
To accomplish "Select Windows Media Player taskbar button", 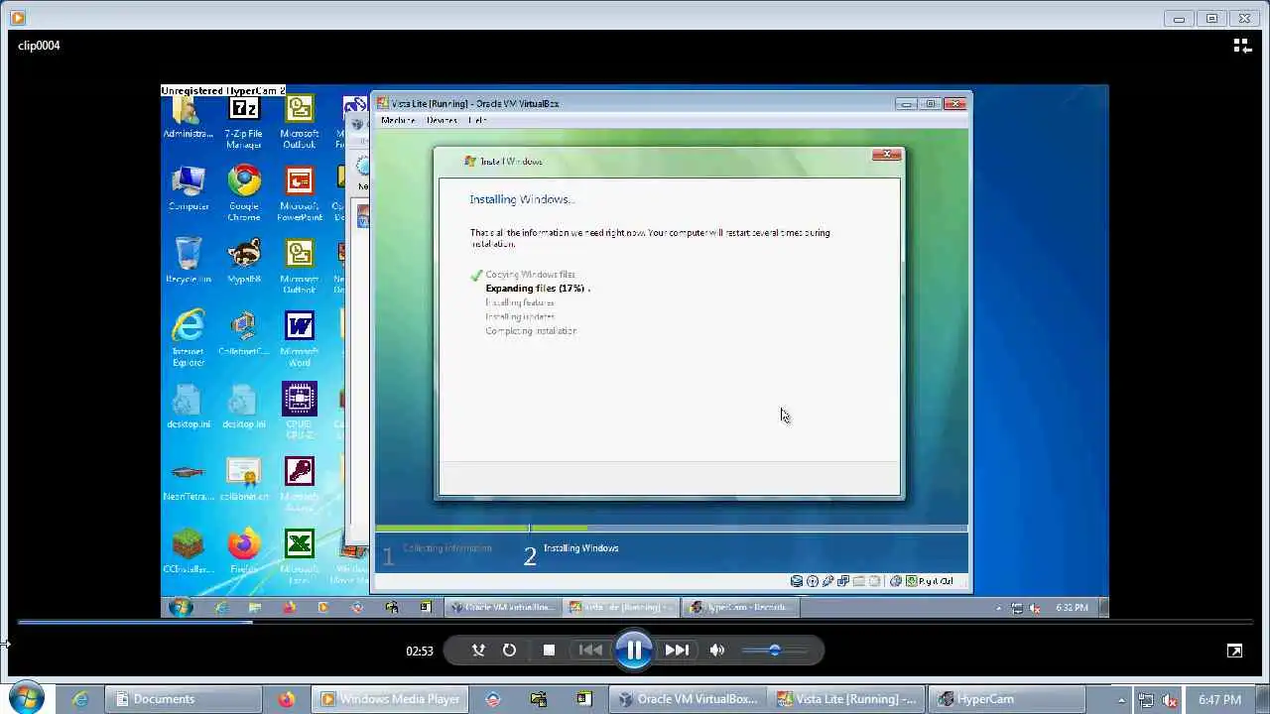I will point(391,699).
